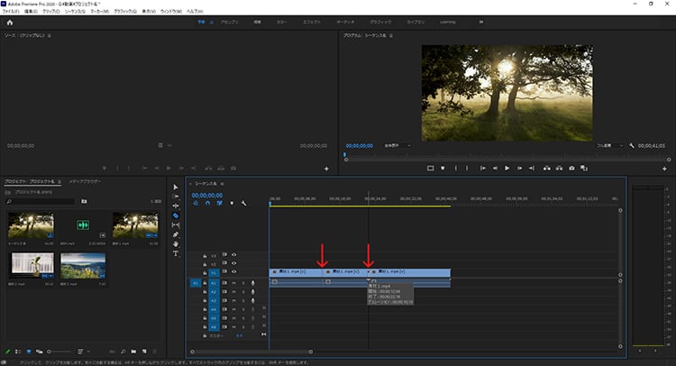The height and width of the screenshot is (366, 676).
Task: Switch Project panel to list view
Action: tap(18, 352)
